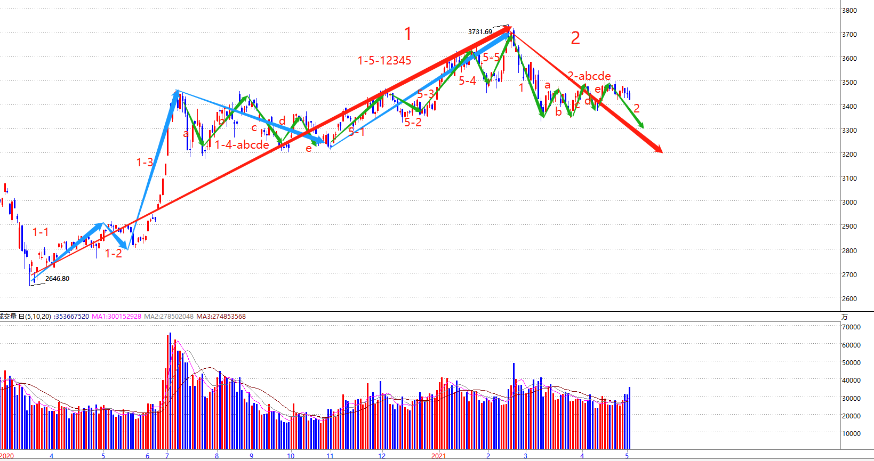Click the 3200 price axis label
Image resolution: width=874 pixels, height=461 pixels.
pyautogui.click(x=849, y=155)
